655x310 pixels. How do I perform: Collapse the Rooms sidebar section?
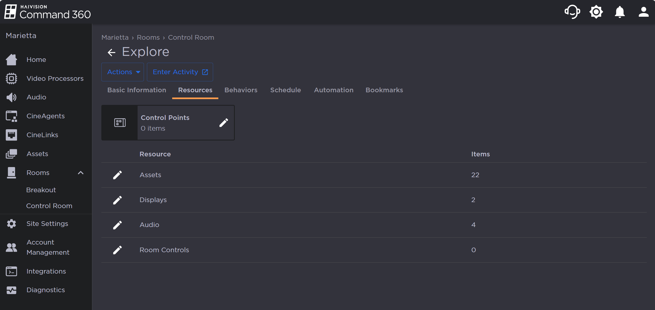pos(80,173)
